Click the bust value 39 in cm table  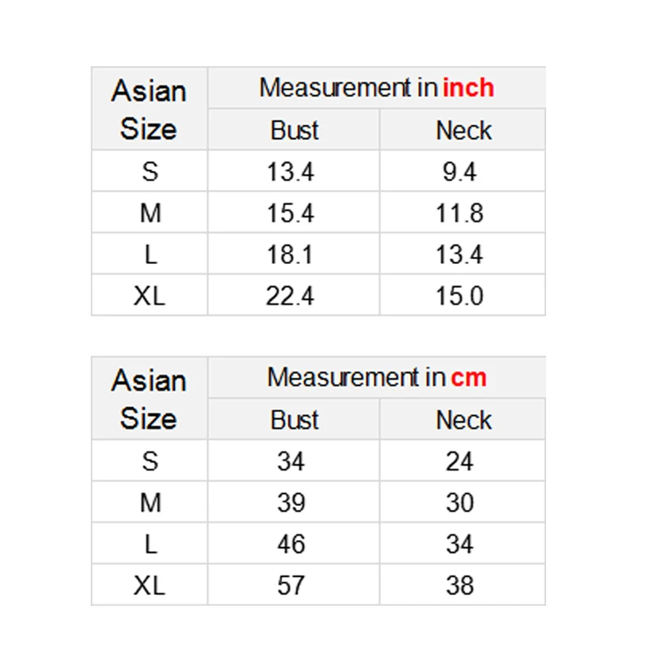(x=291, y=502)
